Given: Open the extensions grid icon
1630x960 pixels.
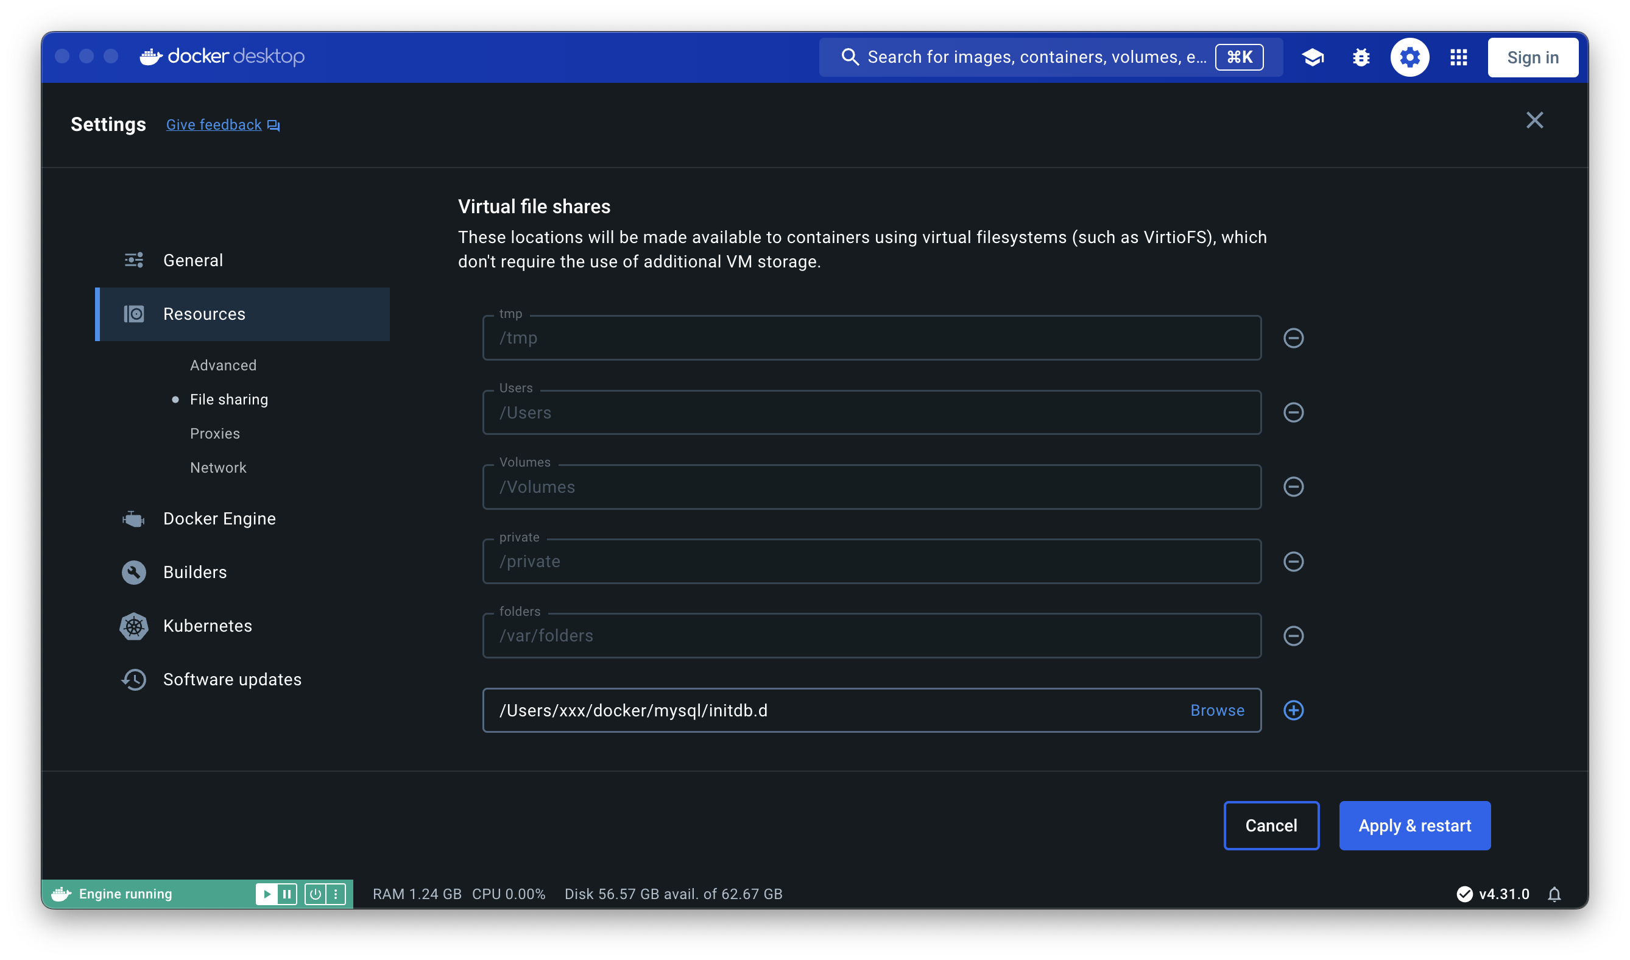Looking at the screenshot, I should (x=1458, y=58).
